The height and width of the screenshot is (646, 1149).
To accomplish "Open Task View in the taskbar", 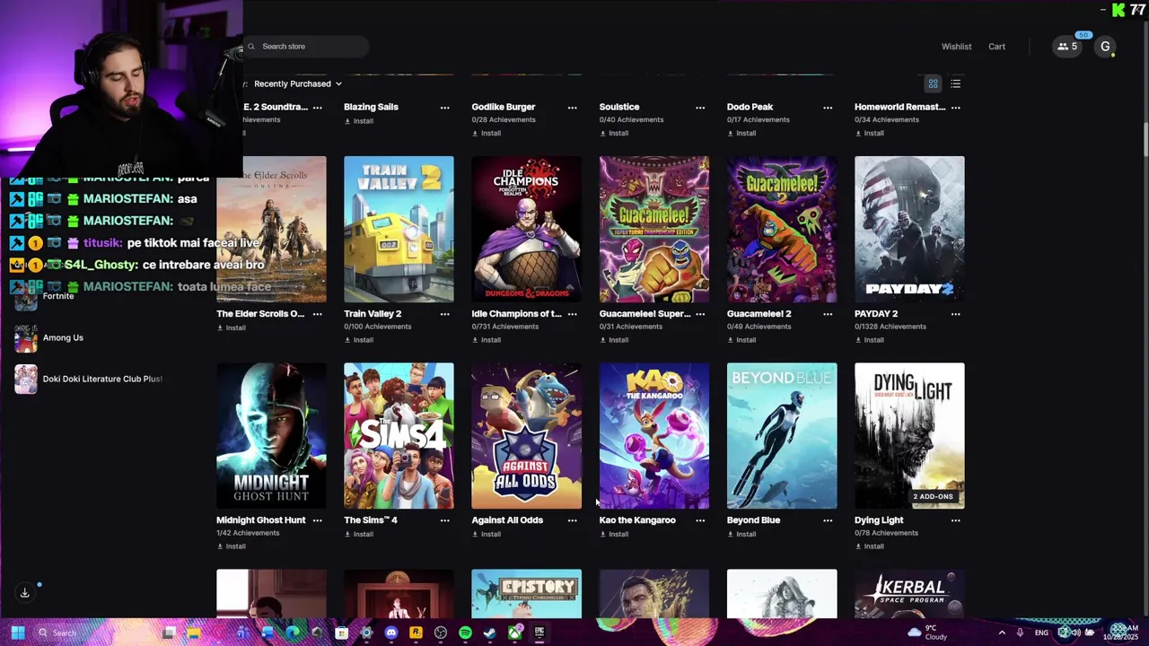I will pos(168,633).
